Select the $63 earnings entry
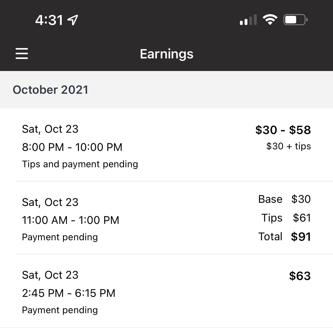333x328 pixels. click(x=300, y=276)
